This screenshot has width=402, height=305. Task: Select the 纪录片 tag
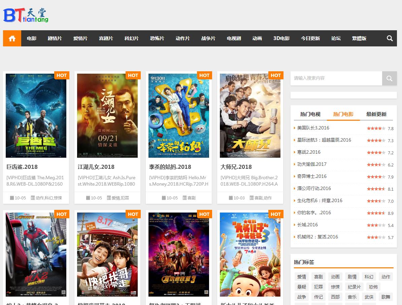[354, 287]
